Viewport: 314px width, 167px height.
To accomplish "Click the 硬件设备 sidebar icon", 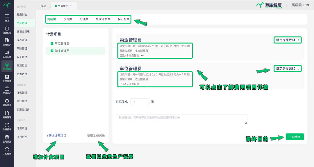I will 7,101.
